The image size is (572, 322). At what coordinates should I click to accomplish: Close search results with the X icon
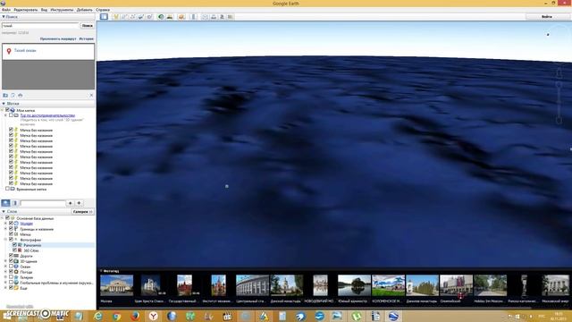coord(91,96)
